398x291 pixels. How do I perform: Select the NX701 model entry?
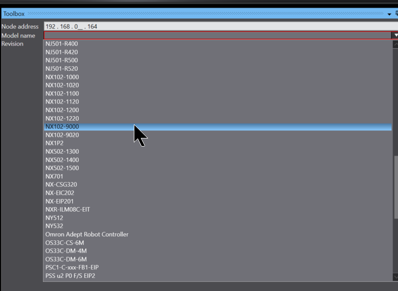pyautogui.click(x=54, y=176)
